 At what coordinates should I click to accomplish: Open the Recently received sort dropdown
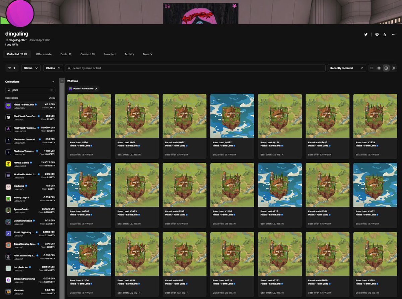point(346,68)
